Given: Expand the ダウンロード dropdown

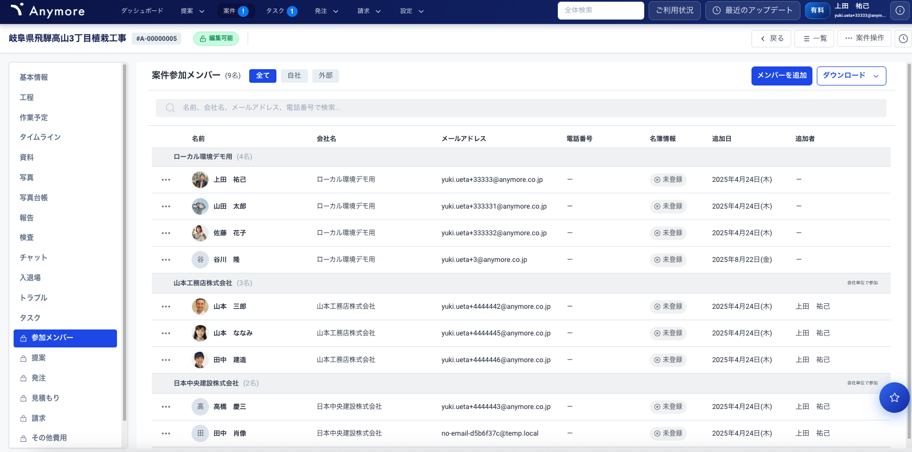Looking at the screenshot, I should [x=851, y=76].
